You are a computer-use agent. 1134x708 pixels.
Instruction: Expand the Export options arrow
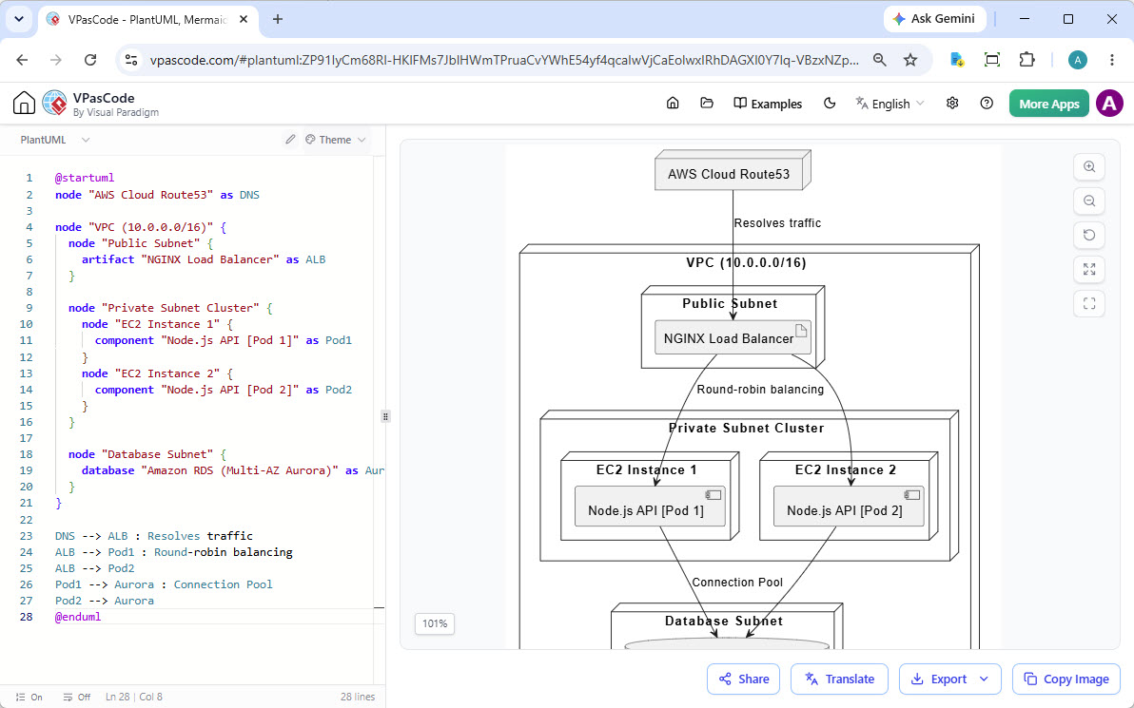pyautogui.click(x=984, y=679)
